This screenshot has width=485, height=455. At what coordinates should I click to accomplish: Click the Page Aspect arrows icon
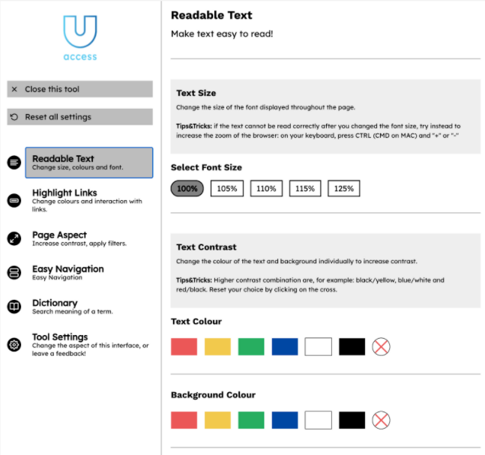(14, 238)
